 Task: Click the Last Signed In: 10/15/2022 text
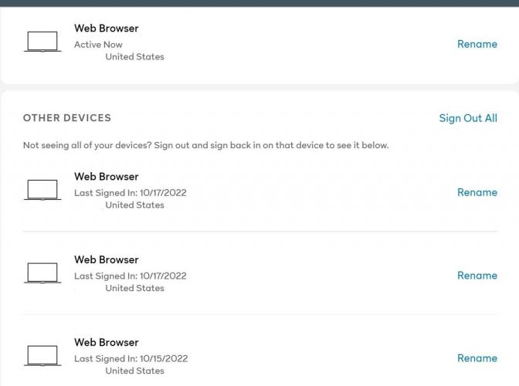point(131,358)
